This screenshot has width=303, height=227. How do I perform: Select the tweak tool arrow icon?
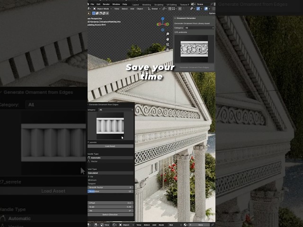[89, 13]
